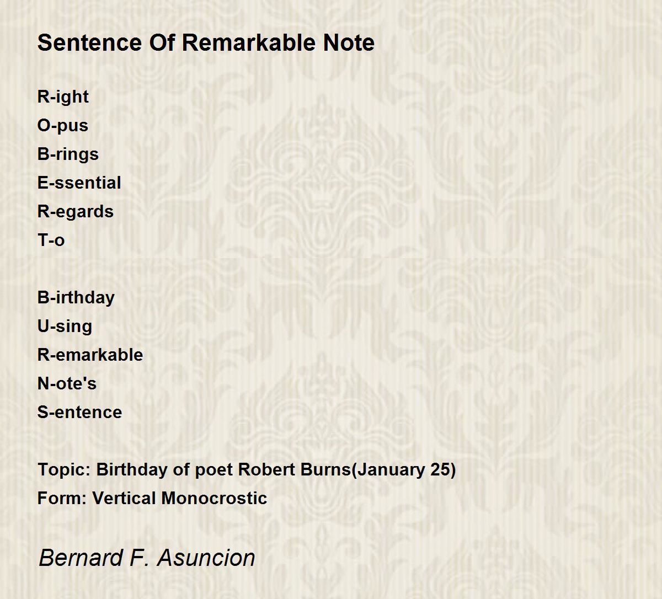Click the short 'T-o' line
662x599 pixels.
pos(51,240)
